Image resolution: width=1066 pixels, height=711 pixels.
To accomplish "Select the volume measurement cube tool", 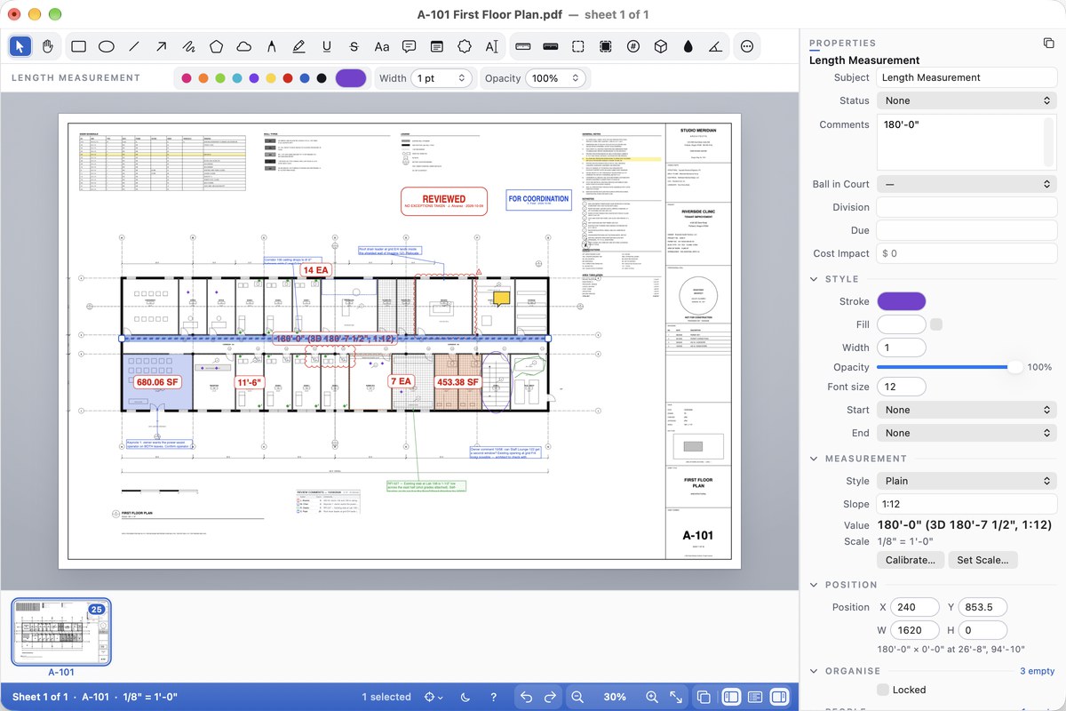I will 661,46.
